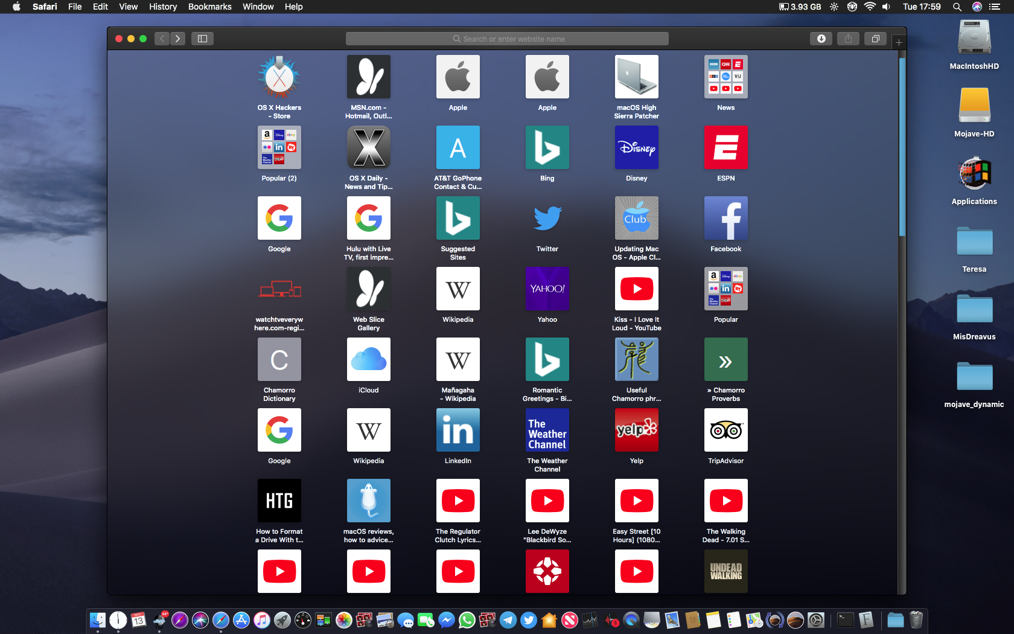Show all tabs overview

pyautogui.click(x=876, y=39)
